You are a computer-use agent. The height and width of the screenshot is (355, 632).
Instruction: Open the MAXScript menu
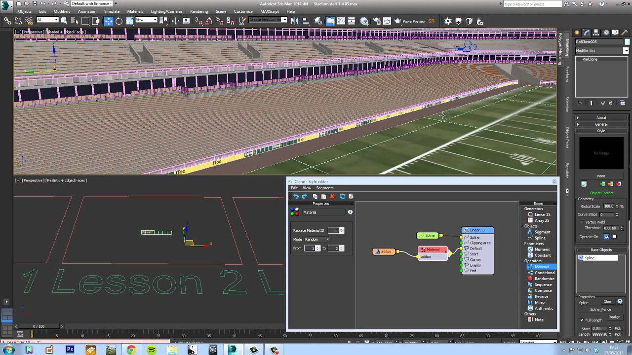click(x=270, y=11)
